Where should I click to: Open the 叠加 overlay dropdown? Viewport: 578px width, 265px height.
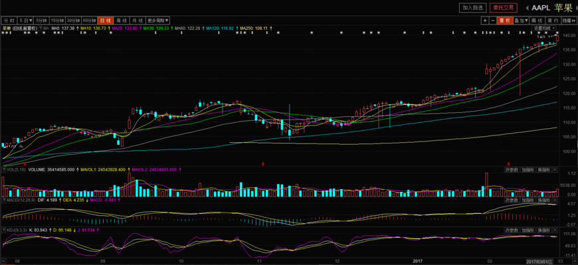tap(522, 21)
